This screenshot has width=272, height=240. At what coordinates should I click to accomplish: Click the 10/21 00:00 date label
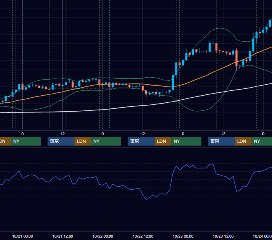[x=22, y=236]
